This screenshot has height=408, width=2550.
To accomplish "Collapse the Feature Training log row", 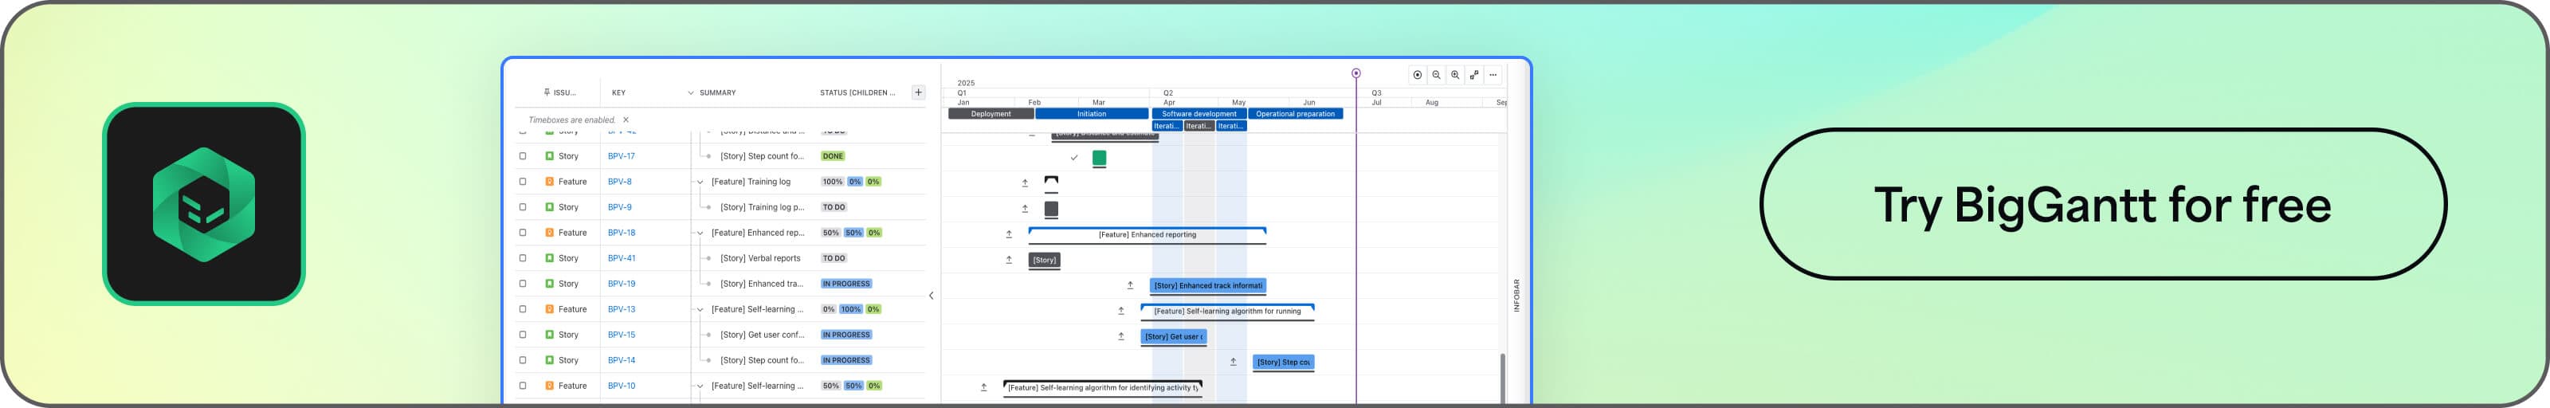I will click(700, 182).
